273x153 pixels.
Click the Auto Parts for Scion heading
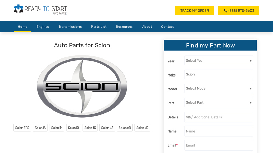point(82,45)
